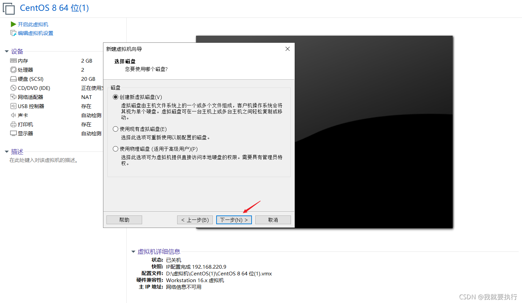Click the CD/DVD 正在使用 value
This screenshot has width=522, height=303.
92,88
